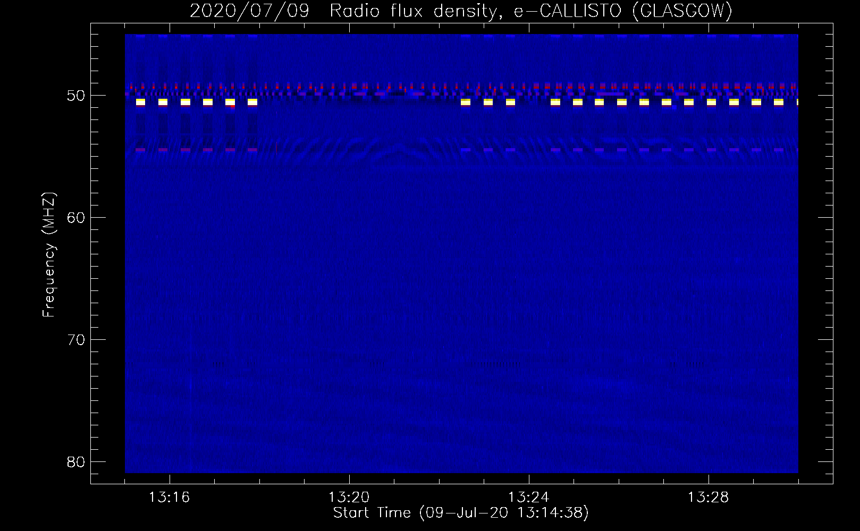Click the 13:20 time tick label

click(349, 498)
